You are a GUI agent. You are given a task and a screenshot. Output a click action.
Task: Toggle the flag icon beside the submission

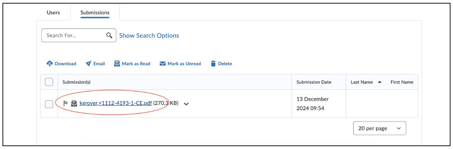click(65, 104)
